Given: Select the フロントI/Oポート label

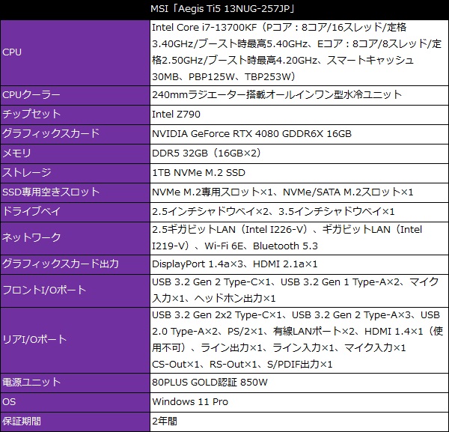Looking at the screenshot, I should click(x=44, y=290).
